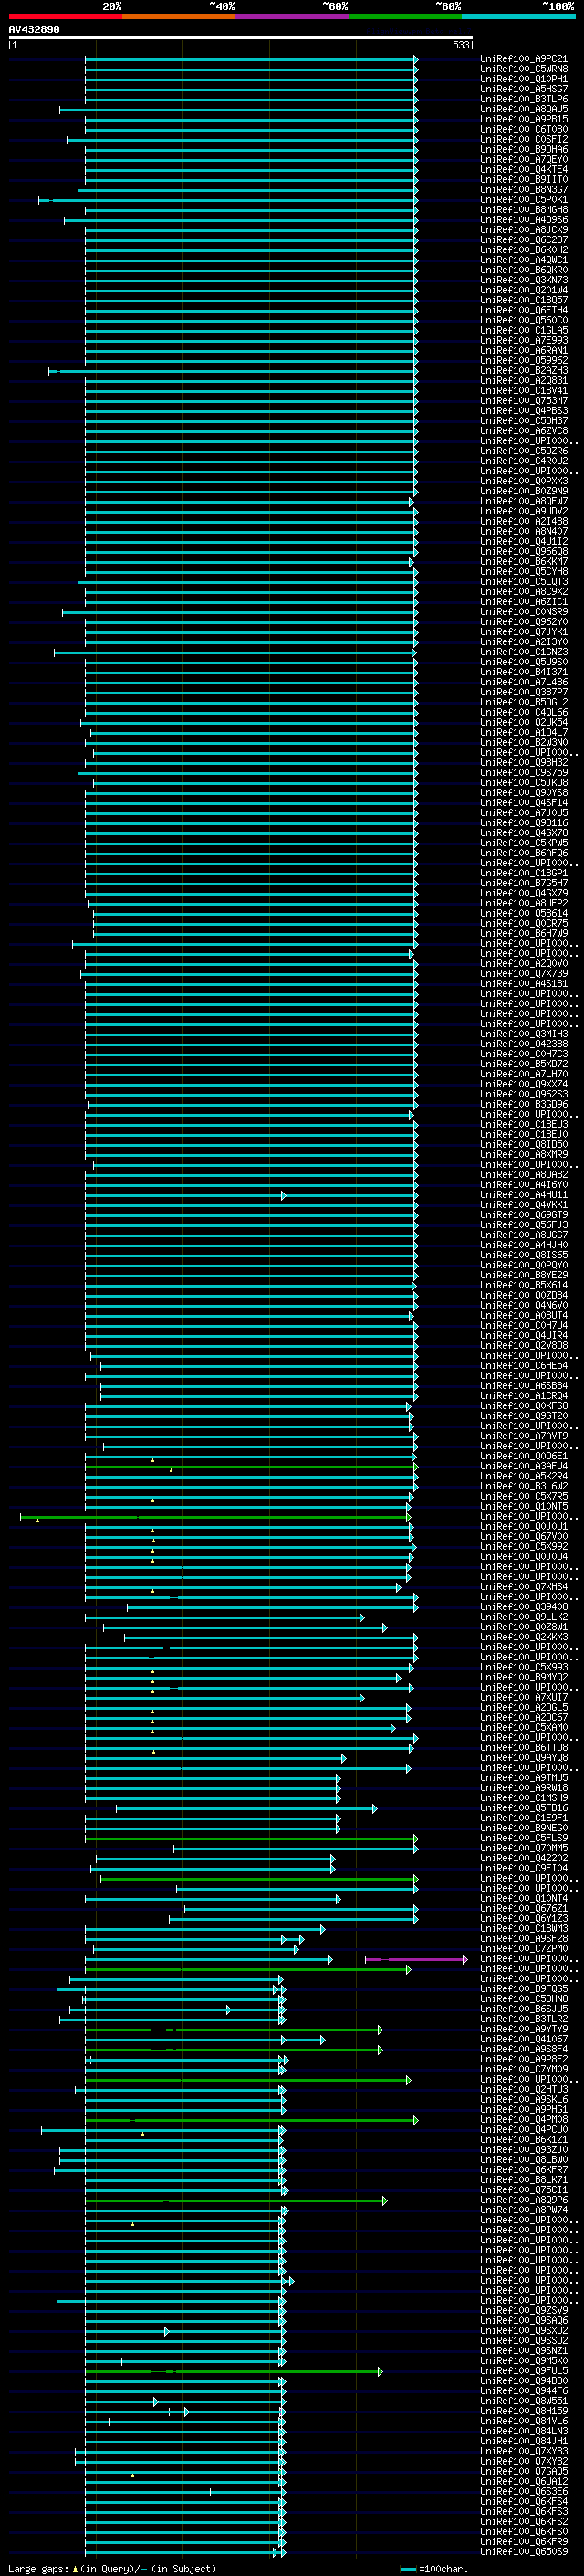This screenshot has height=2576, width=584.
Task: Select hit label UniRef100_Q8W551
Action: tap(524, 2401)
